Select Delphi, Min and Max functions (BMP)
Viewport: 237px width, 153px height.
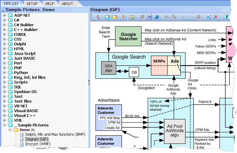click(51, 135)
